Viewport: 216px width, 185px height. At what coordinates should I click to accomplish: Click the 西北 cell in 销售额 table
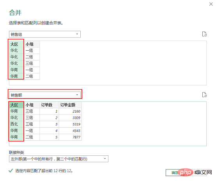(x=16, y=124)
